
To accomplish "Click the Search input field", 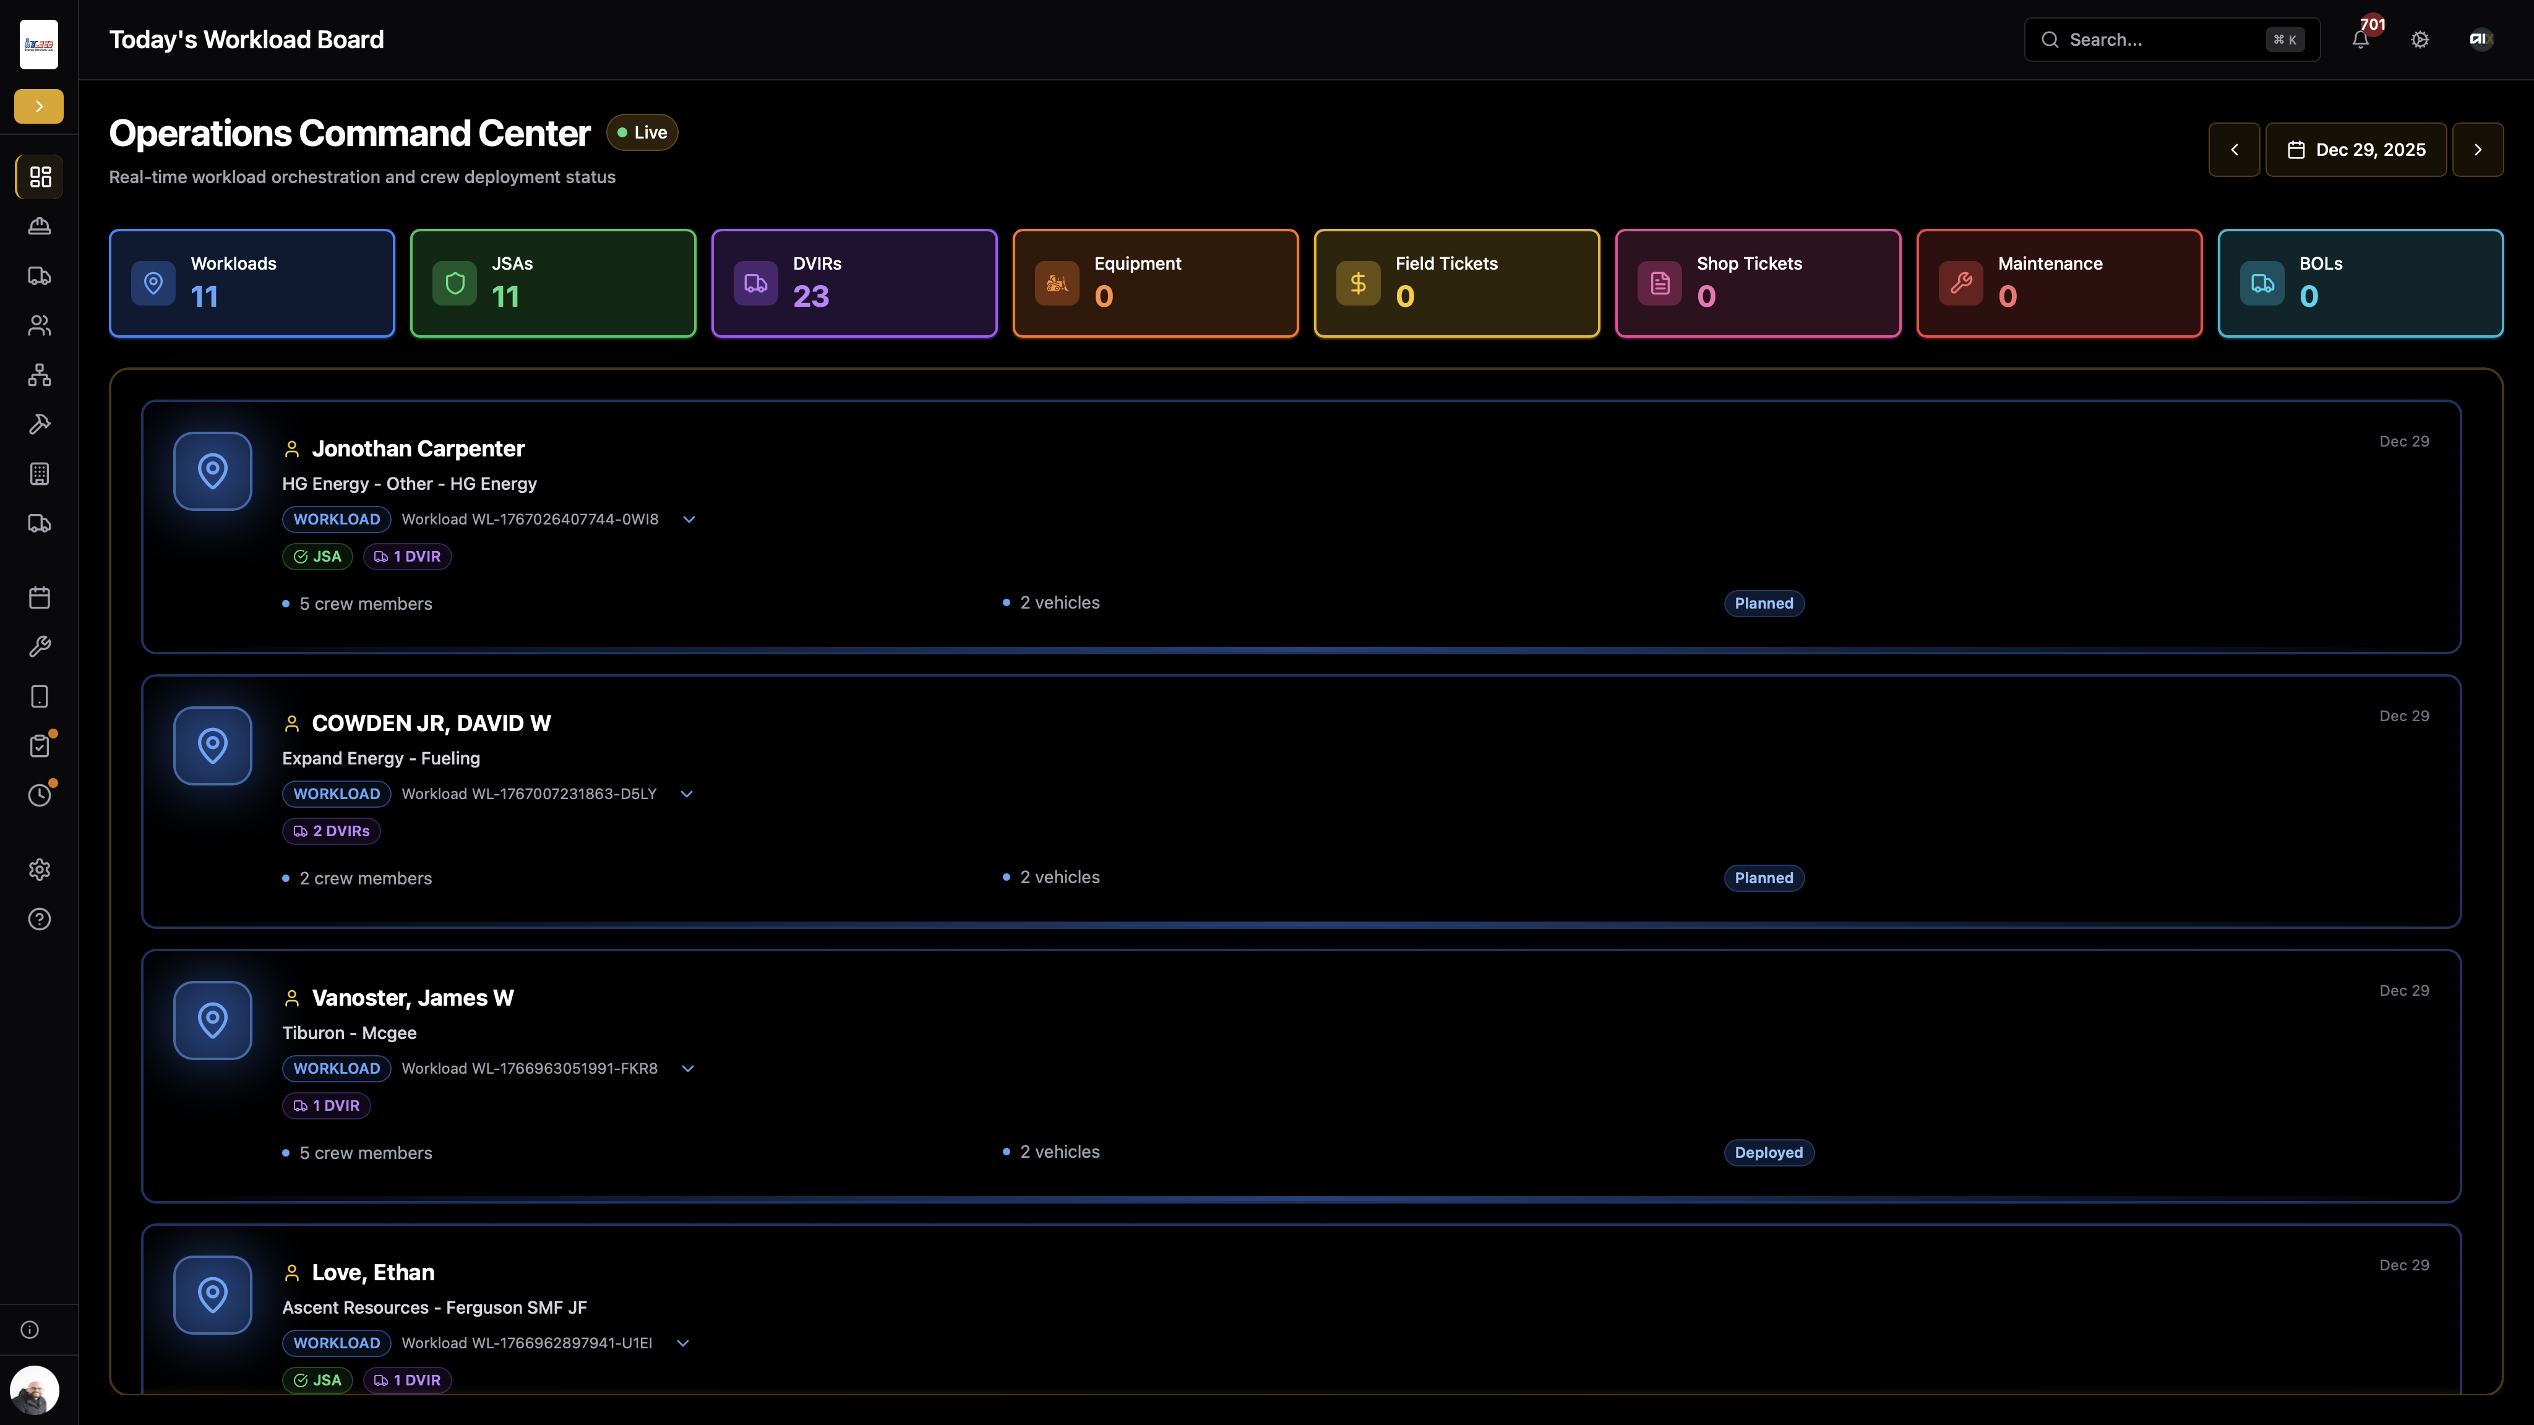I will 2160,40.
